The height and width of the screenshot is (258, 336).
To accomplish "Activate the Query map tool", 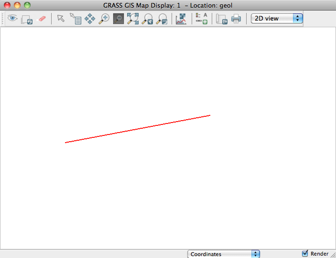I will click(76, 19).
